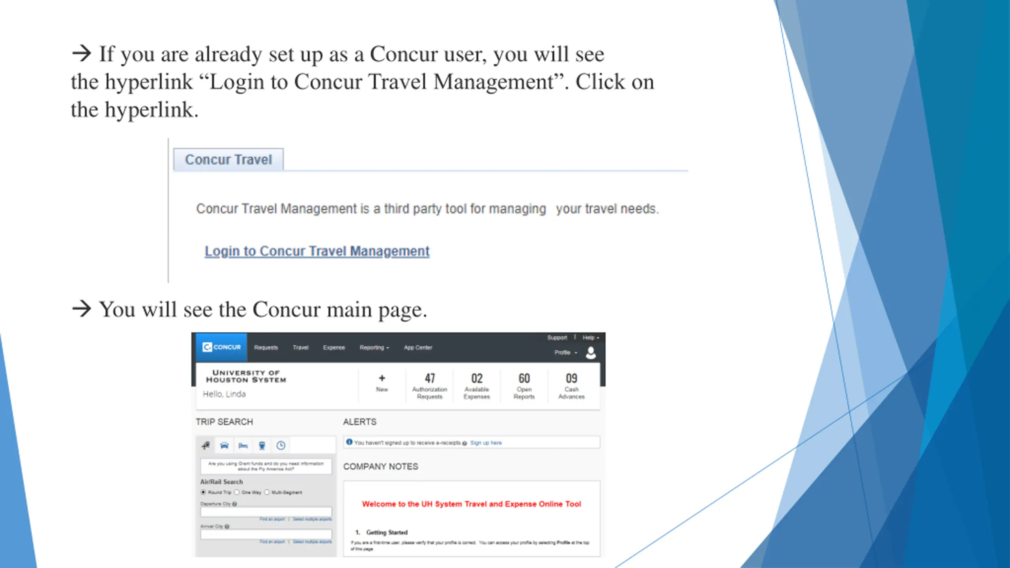This screenshot has height=568, width=1010.
Task: Click the 'Getting Started' heading text
Action: tap(387, 532)
